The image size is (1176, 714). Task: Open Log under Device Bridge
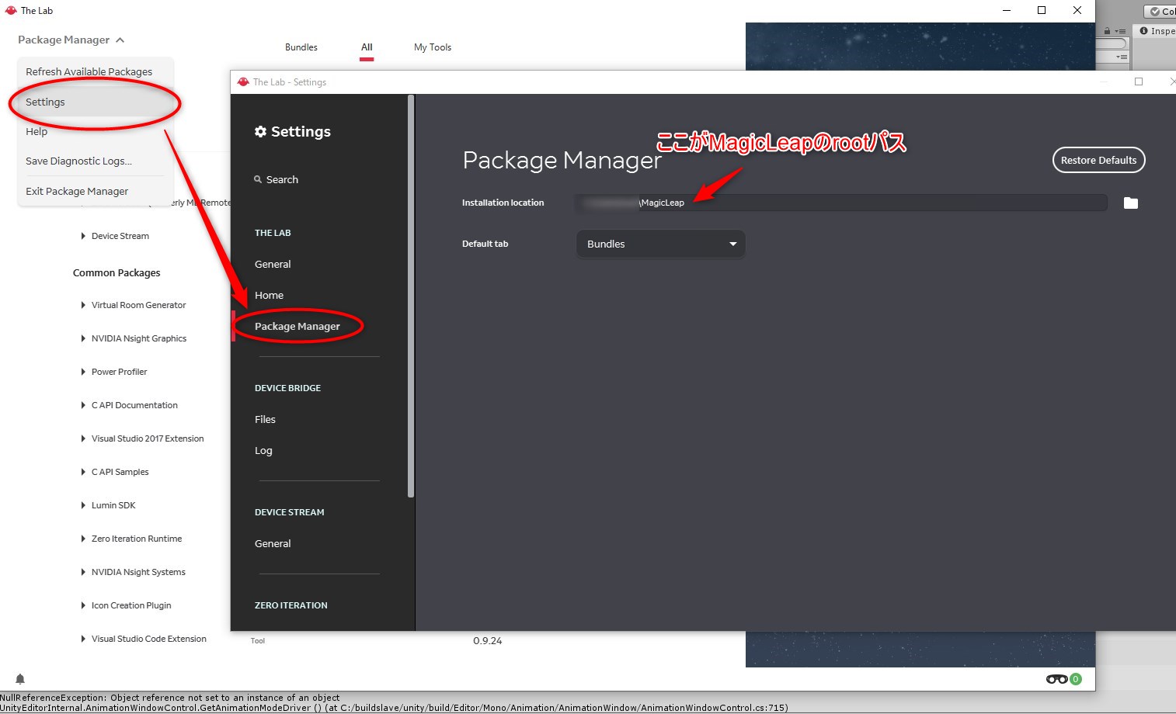[263, 450]
